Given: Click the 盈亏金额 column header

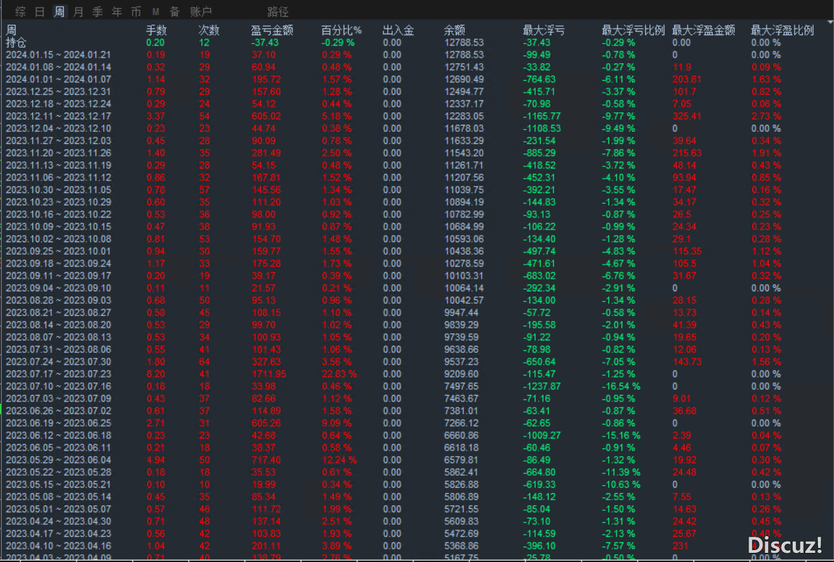Looking at the screenshot, I should [272, 30].
